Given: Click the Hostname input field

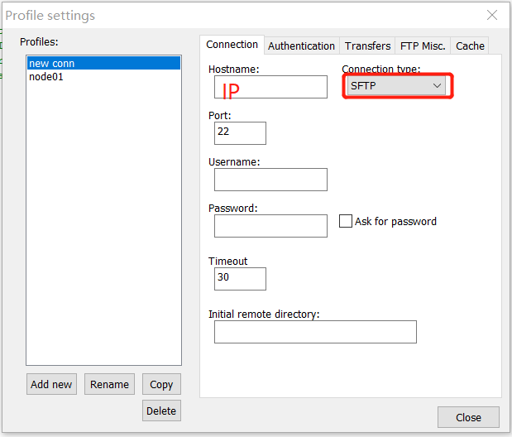Looking at the screenshot, I should pos(270,87).
